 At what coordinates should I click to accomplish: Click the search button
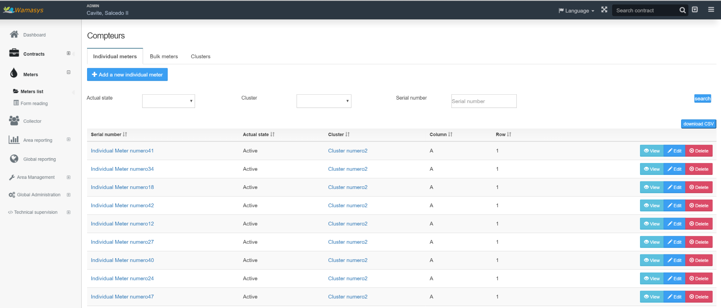coord(702,98)
